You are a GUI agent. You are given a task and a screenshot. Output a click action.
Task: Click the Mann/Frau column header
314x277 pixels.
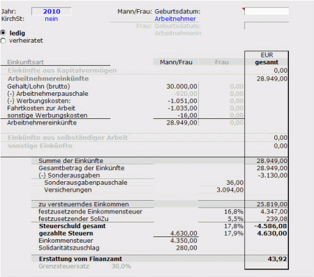point(176,62)
